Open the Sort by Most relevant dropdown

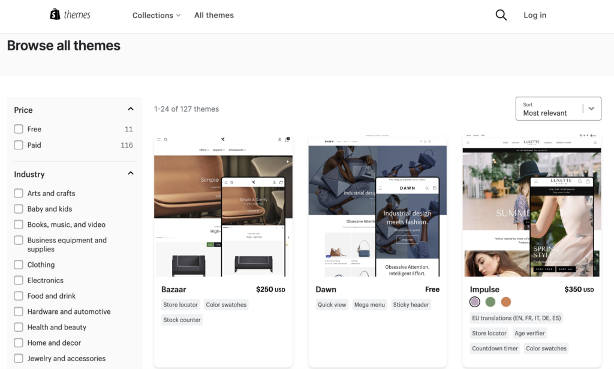click(x=558, y=109)
